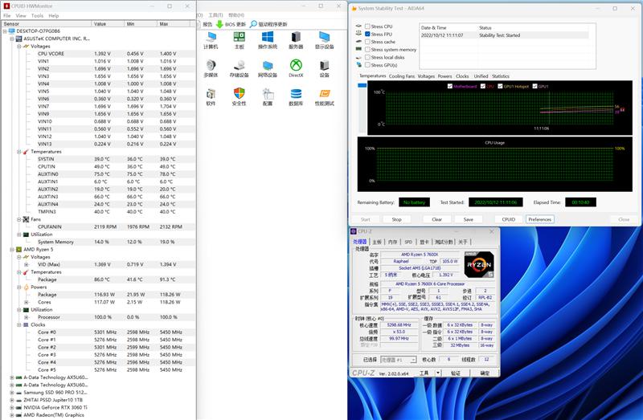Enable the Stress system memory checkbox
Screen dimensions: 643x420
[x=367, y=50]
